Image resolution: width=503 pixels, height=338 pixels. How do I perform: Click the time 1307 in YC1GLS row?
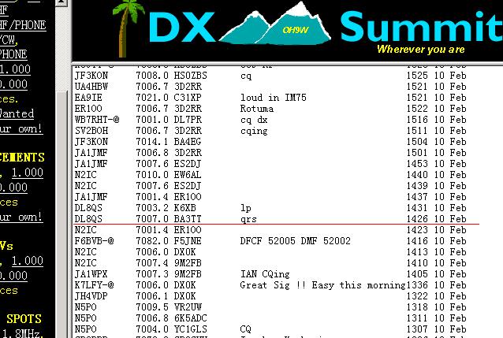[x=417, y=329]
